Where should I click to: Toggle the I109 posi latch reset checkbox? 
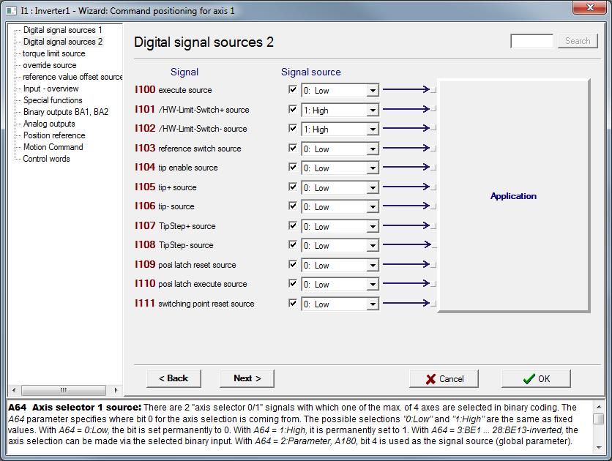pos(292,264)
